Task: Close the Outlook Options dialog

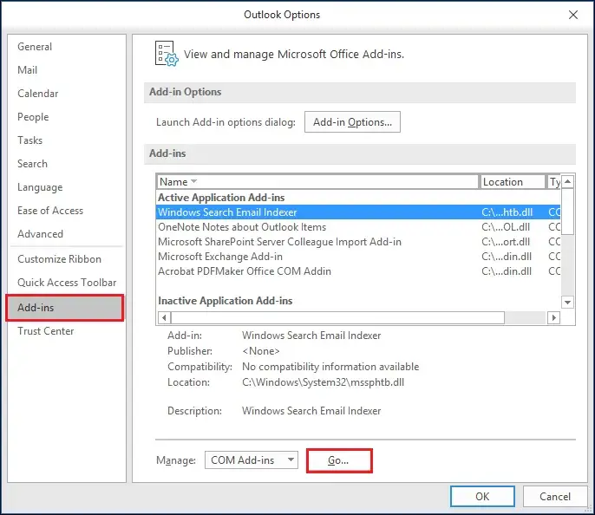Action: pyautogui.click(x=573, y=15)
